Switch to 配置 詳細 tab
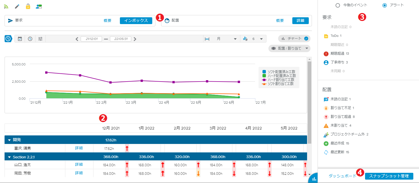Viewport: 419px width, 183px height. point(300,20)
